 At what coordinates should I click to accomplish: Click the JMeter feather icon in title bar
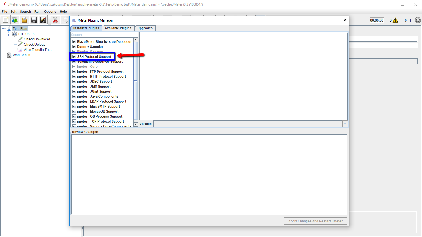(4, 4)
